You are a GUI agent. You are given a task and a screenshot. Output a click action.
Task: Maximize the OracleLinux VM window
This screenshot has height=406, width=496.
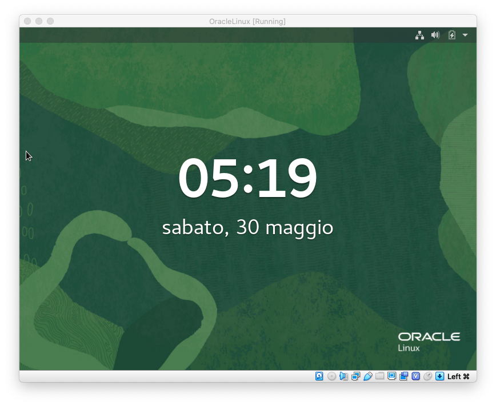coord(50,21)
